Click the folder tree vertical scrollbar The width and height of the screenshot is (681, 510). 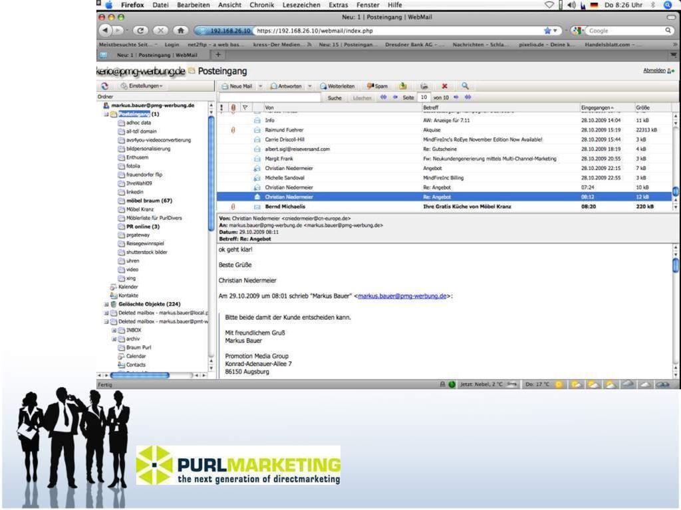pyautogui.click(x=211, y=173)
